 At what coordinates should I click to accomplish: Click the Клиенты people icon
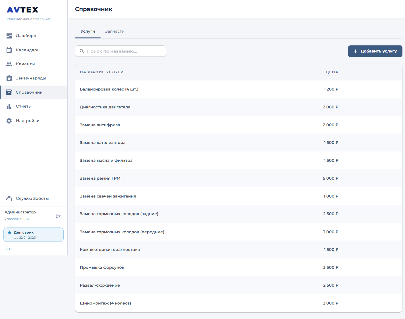tap(9, 64)
